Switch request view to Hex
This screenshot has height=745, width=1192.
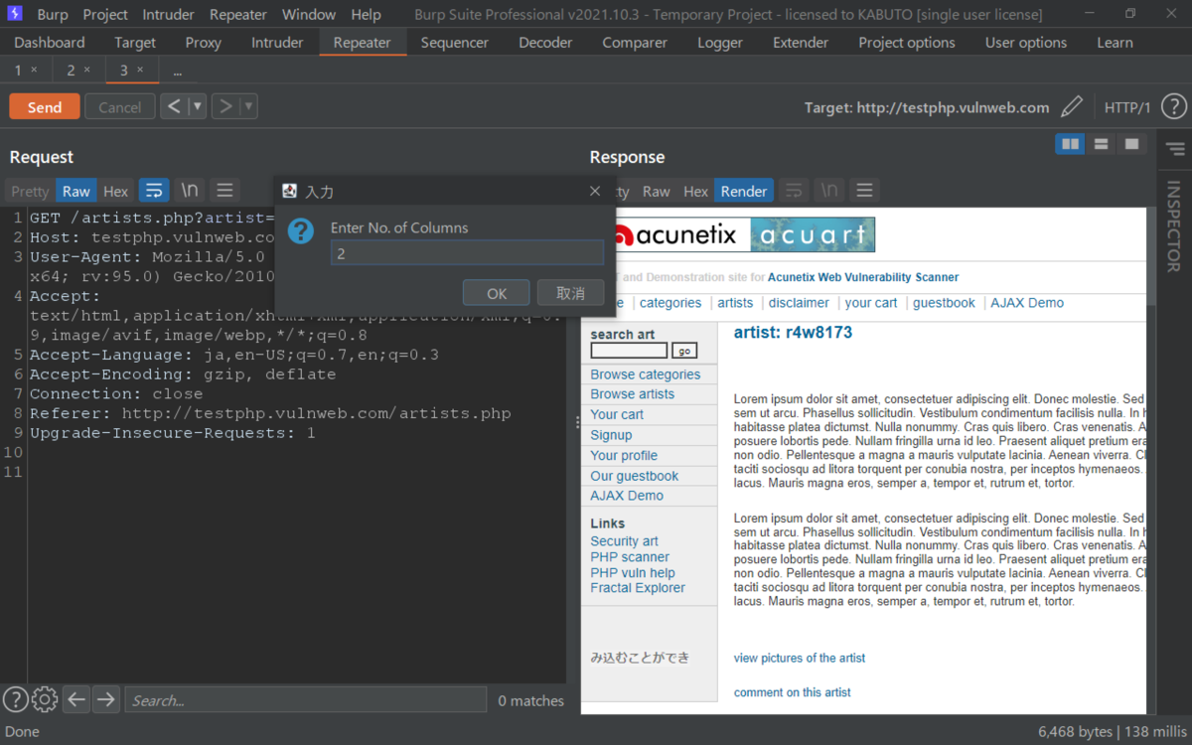coord(116,192)
